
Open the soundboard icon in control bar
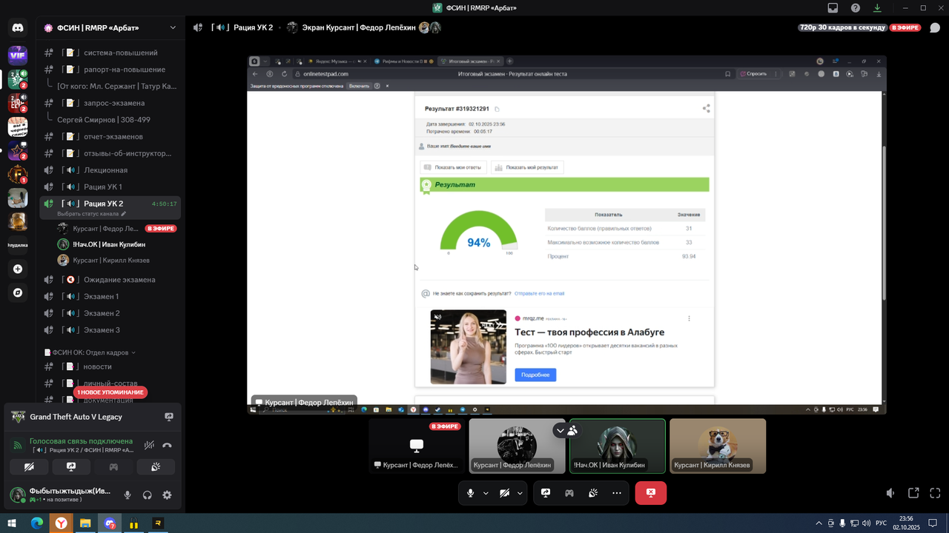point(593,493)
